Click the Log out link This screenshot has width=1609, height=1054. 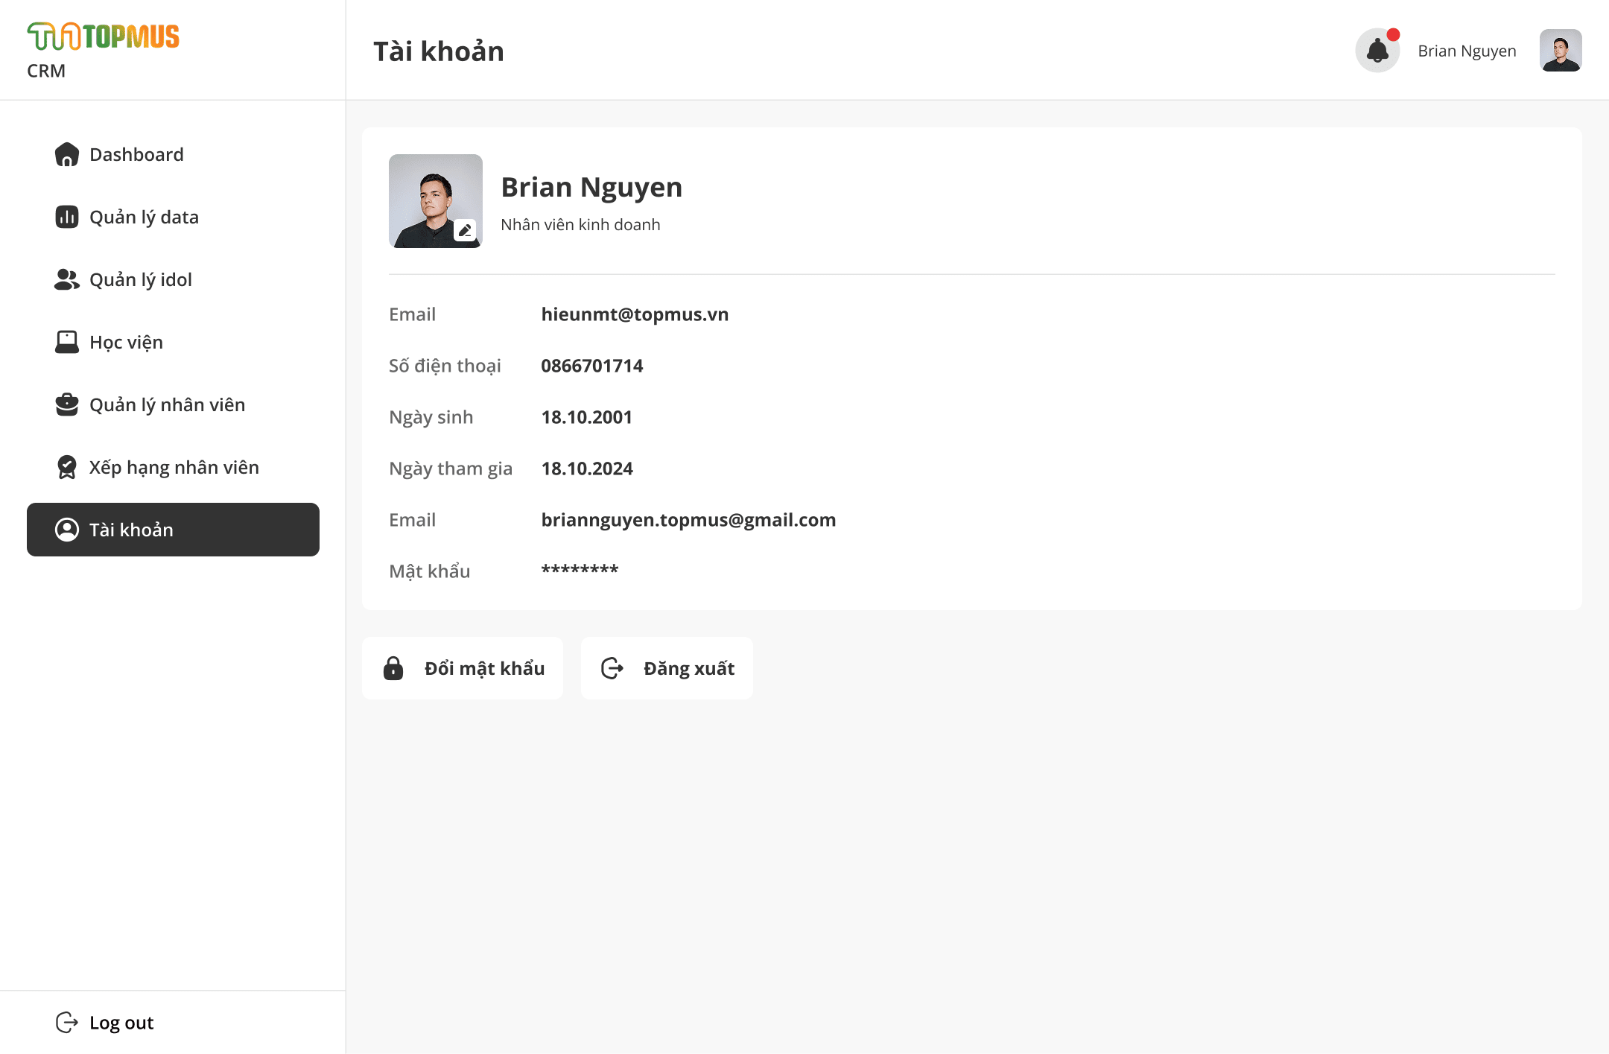(x=120, y=1022)
